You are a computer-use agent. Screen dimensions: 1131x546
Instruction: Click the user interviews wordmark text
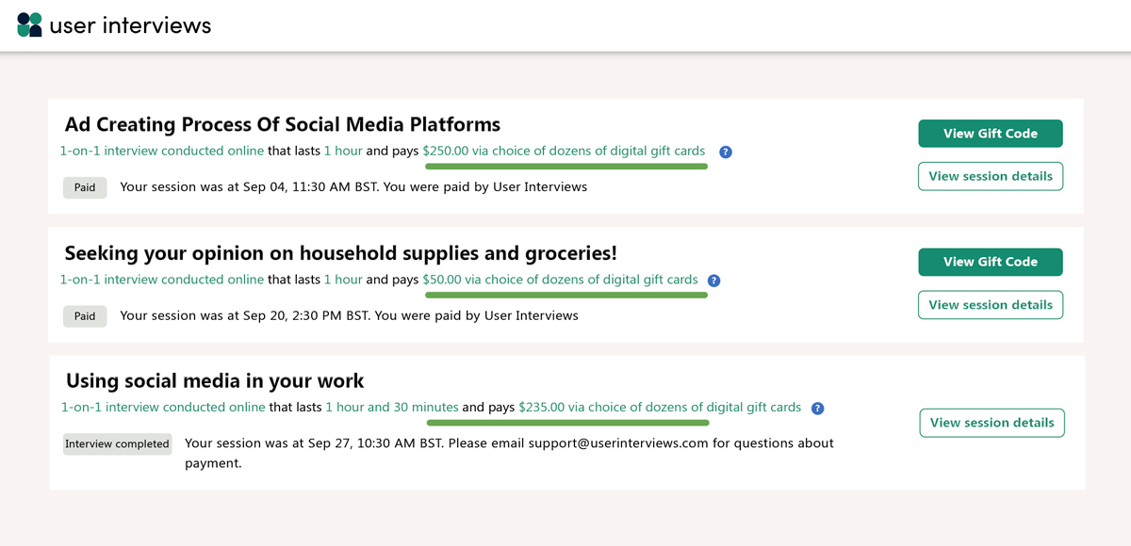tap(132, 25)
